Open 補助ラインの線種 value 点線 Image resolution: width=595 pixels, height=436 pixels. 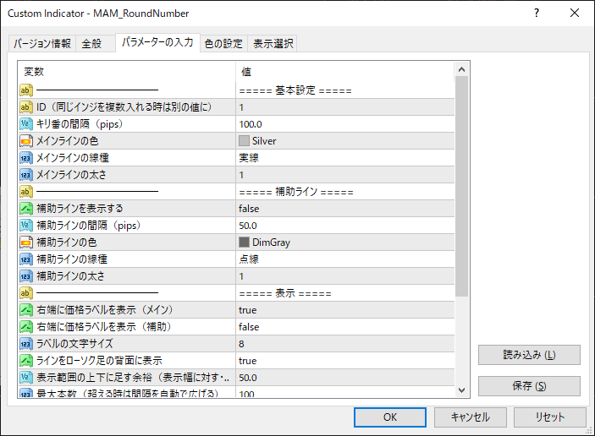(345, 259)
